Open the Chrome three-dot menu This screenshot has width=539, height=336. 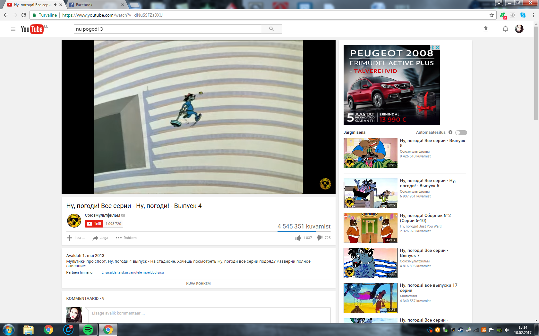point(533,15)
